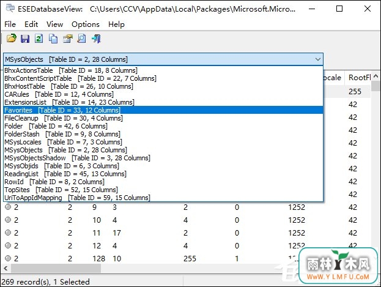Open the View menu
This screenshot has width=381, height=287.
point(54,24)
